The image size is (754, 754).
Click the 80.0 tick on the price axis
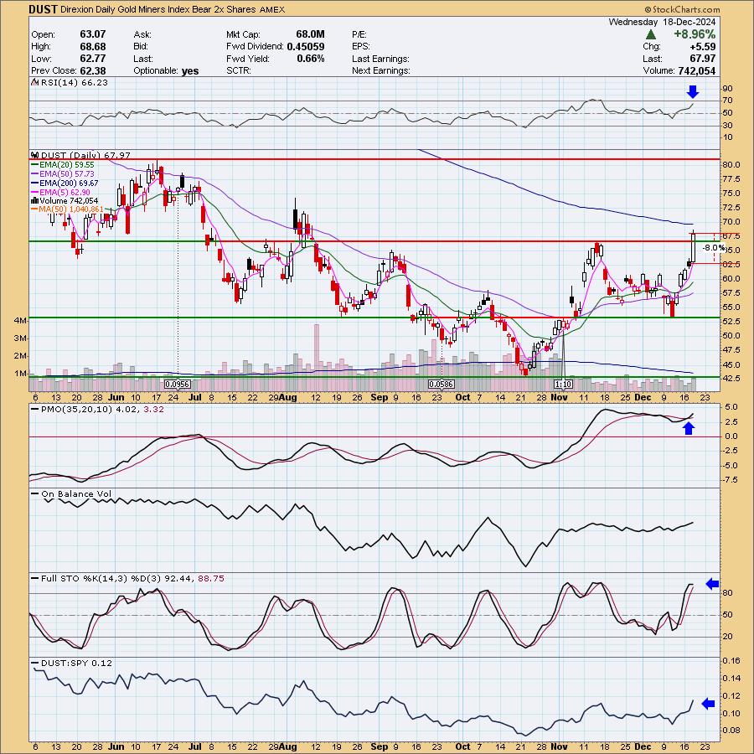coord(731,164)
